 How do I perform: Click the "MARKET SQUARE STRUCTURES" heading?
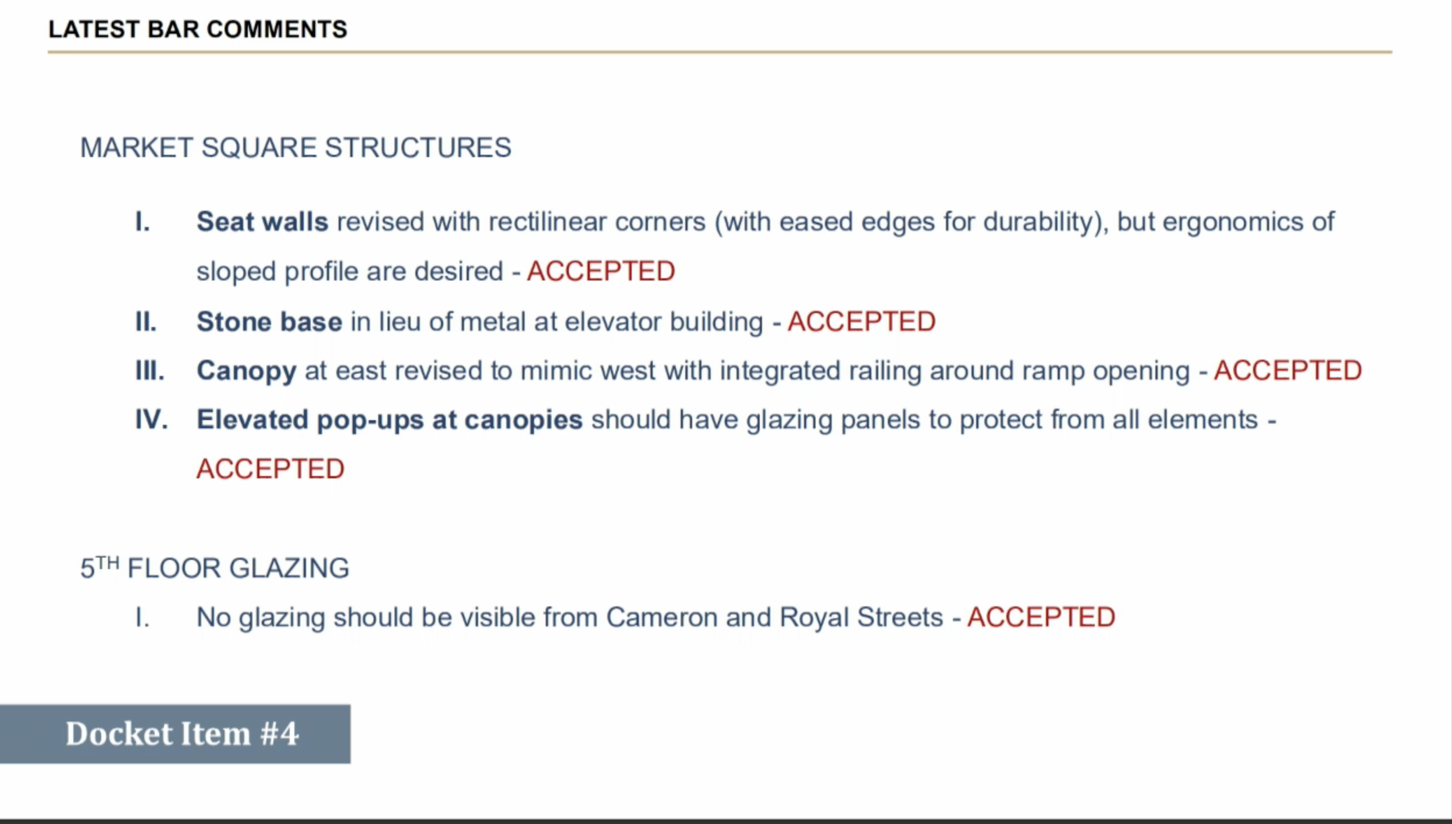click(296, 148)
